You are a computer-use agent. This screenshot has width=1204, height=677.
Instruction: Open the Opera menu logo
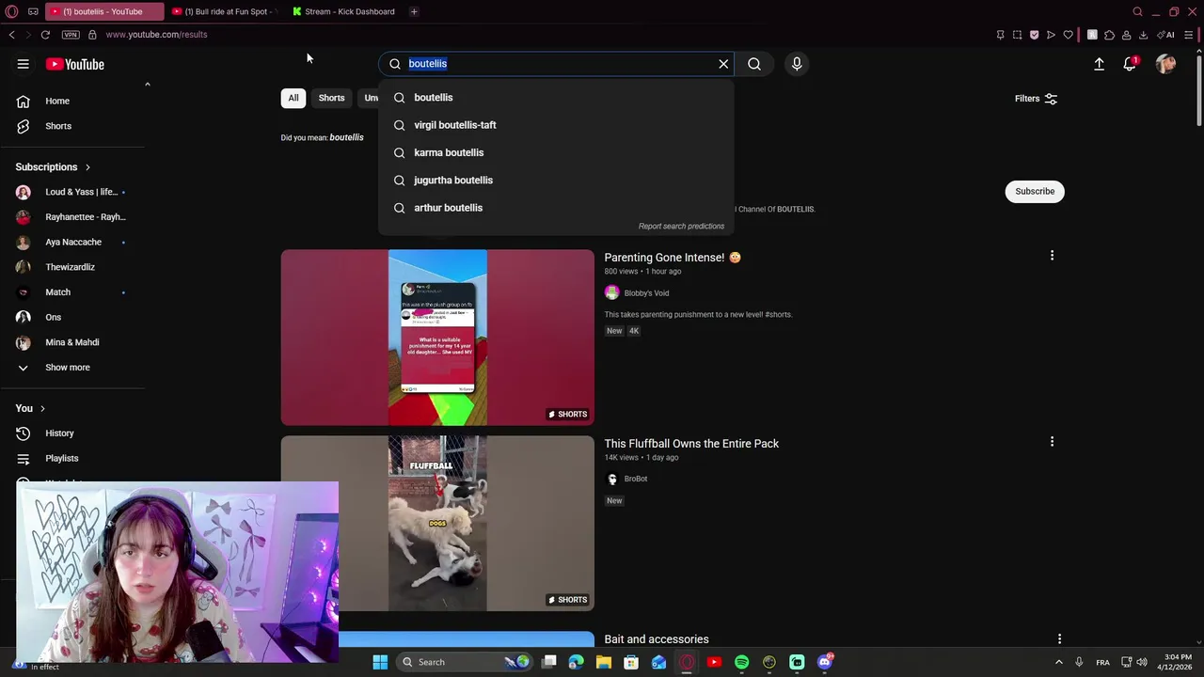pyautogui.click(x=11, y=11)
